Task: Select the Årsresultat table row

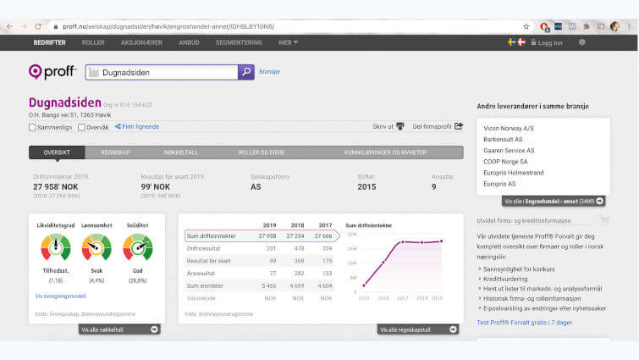Action: 259,273
